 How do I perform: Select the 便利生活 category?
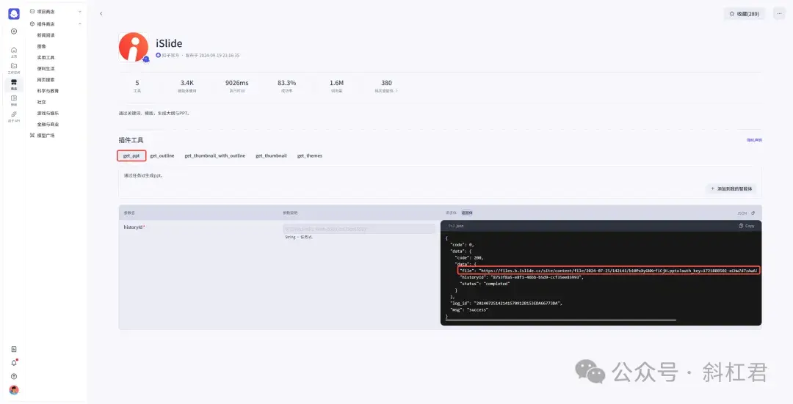click(x=46, y=69)
